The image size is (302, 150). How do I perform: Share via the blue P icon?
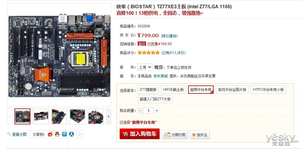[x=64, y=134]
